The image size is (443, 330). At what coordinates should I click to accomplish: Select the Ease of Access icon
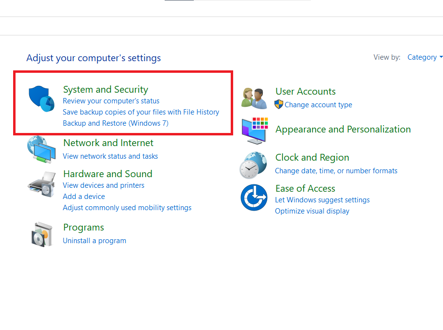pos(254,198)
